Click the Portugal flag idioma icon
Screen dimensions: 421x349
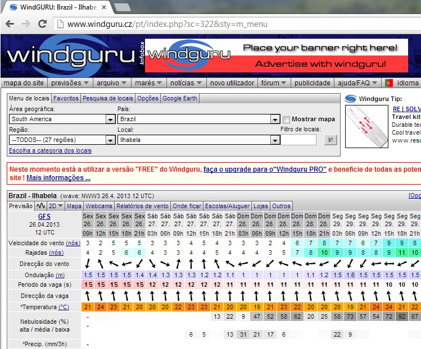pyautogui.click(x=388, y=83)
